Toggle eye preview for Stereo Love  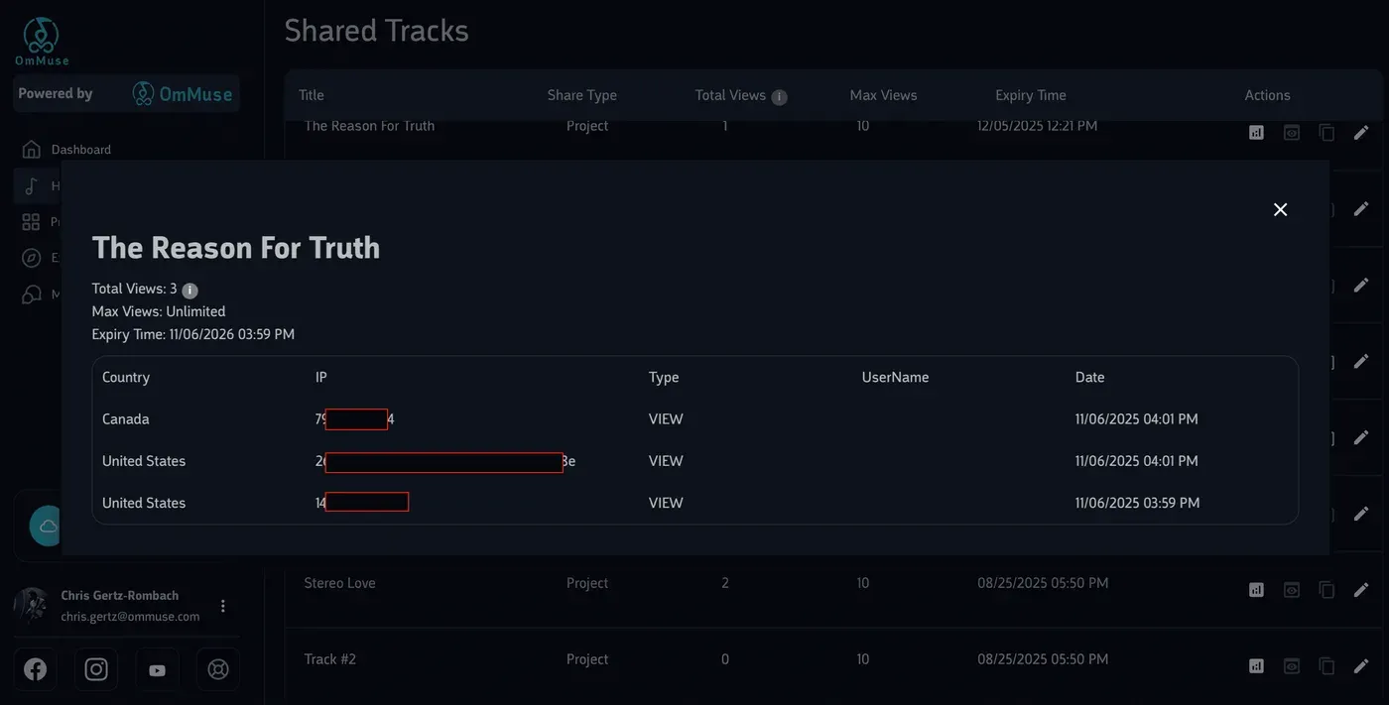(1292, 589)
